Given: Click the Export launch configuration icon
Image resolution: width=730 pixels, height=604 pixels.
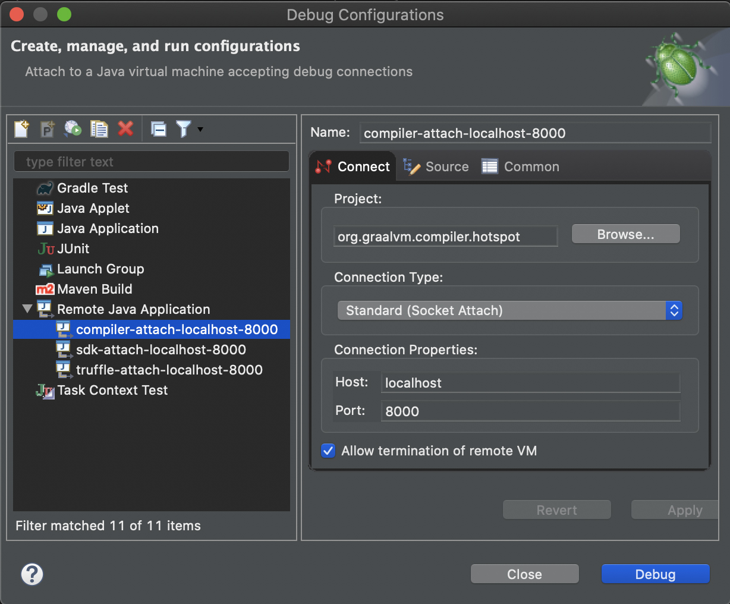Looking at the screenshot, I should click(x=73, y=129).
